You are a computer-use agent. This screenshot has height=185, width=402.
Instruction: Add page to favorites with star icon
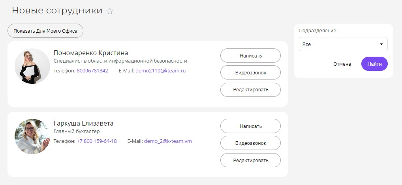click(x=110, y=11)
